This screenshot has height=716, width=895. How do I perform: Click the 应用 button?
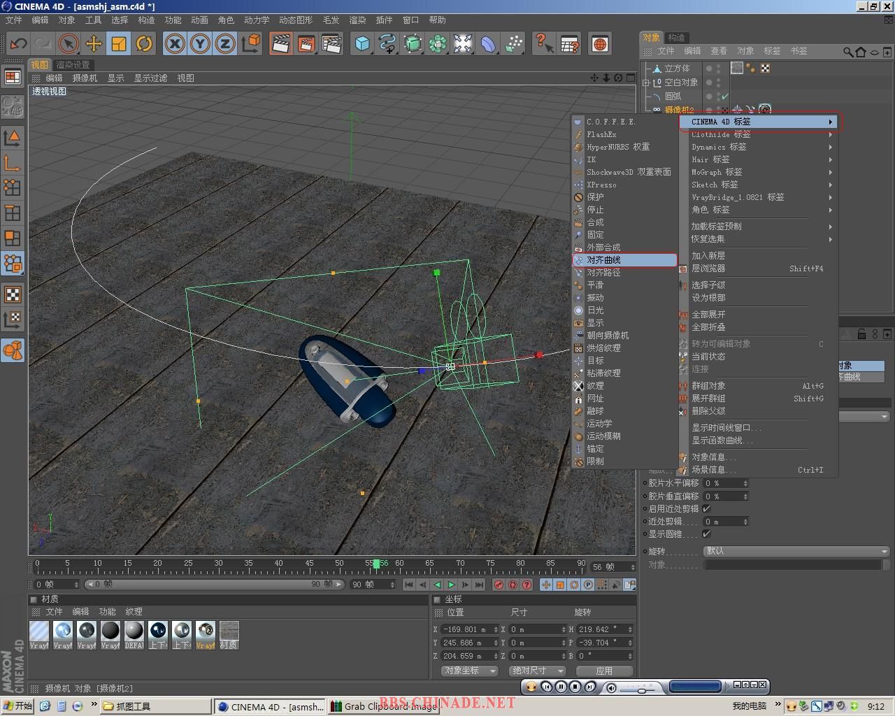pyautogui.click(x=604, y=671)
